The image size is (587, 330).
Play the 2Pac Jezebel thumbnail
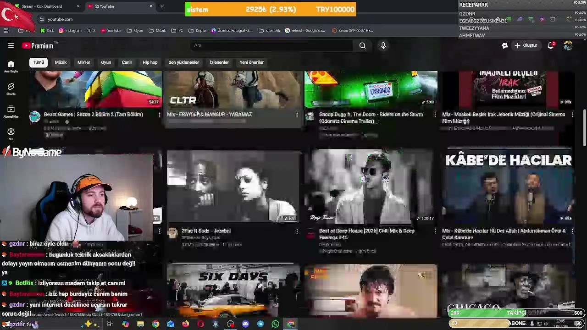pos(233,187)
